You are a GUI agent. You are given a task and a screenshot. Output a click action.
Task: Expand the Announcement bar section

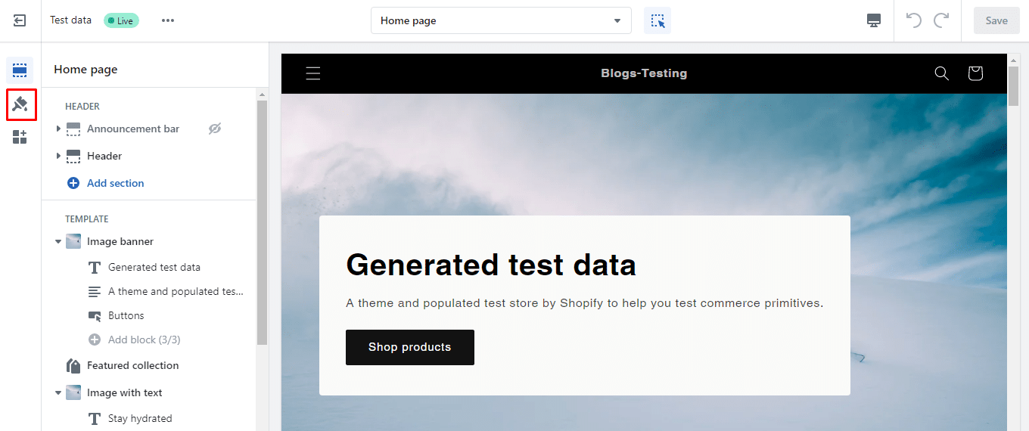click(59, 129)
